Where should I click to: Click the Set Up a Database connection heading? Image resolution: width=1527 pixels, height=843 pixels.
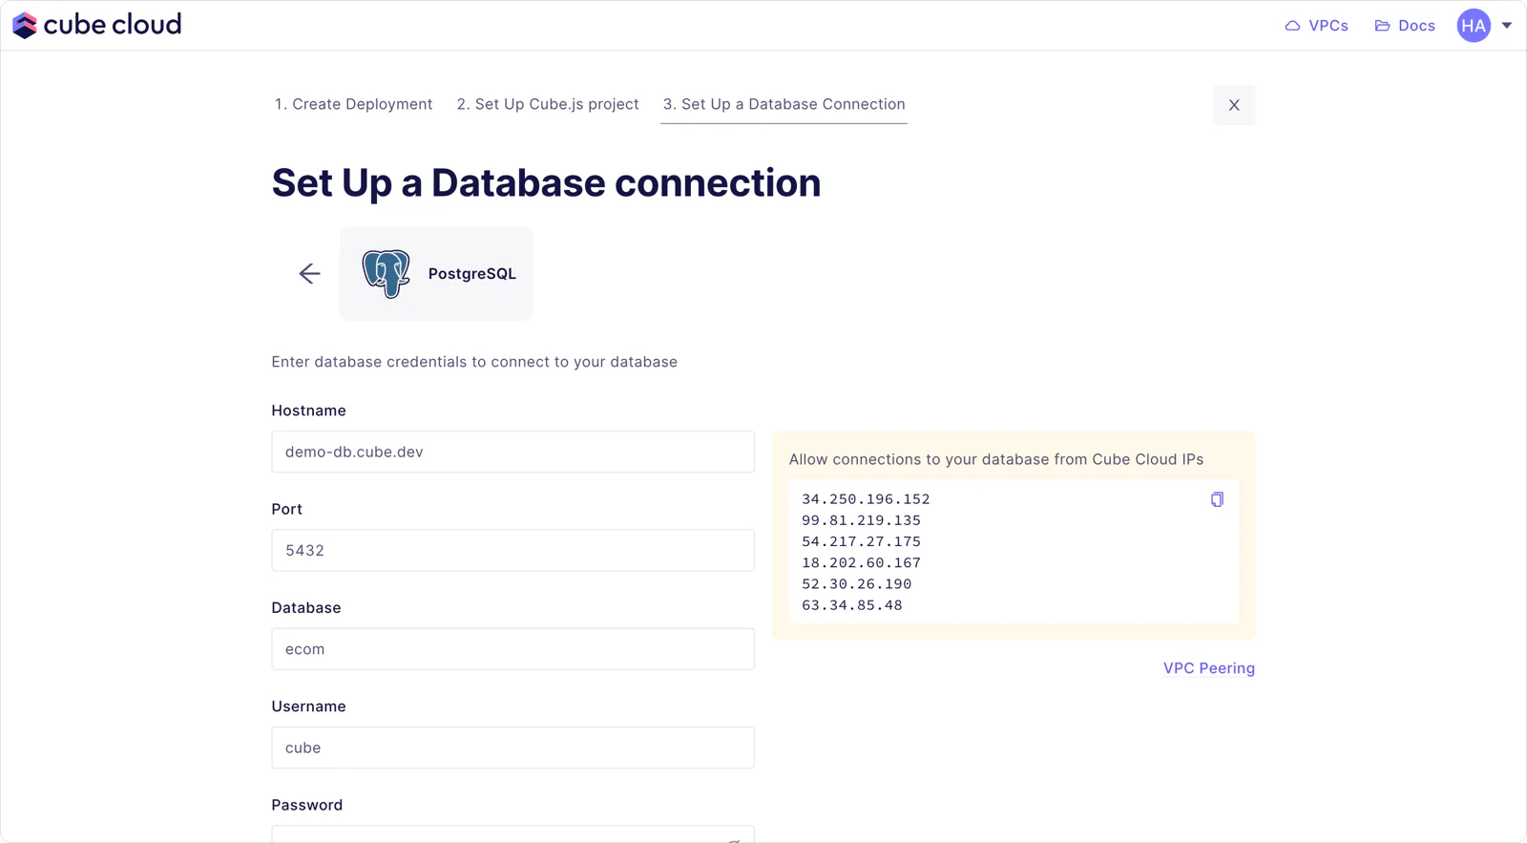pos(546,183)
